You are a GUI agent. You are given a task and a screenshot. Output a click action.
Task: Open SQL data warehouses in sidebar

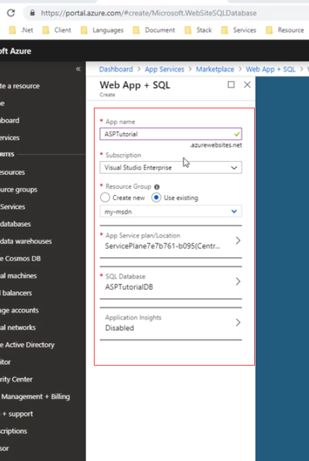tap(26, 241)
